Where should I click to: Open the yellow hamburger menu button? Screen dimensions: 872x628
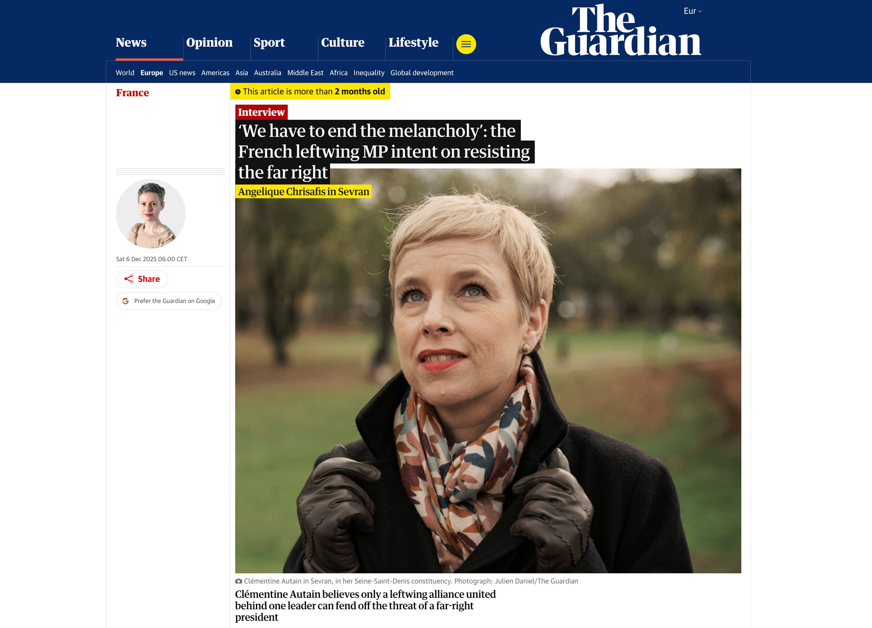[466, 44]
